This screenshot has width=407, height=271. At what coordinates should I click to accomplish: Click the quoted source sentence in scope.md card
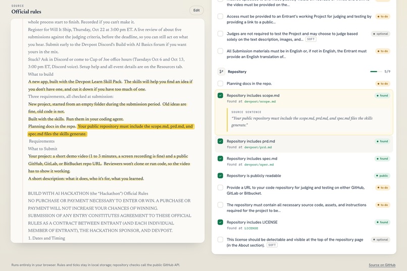pos(302,122)
